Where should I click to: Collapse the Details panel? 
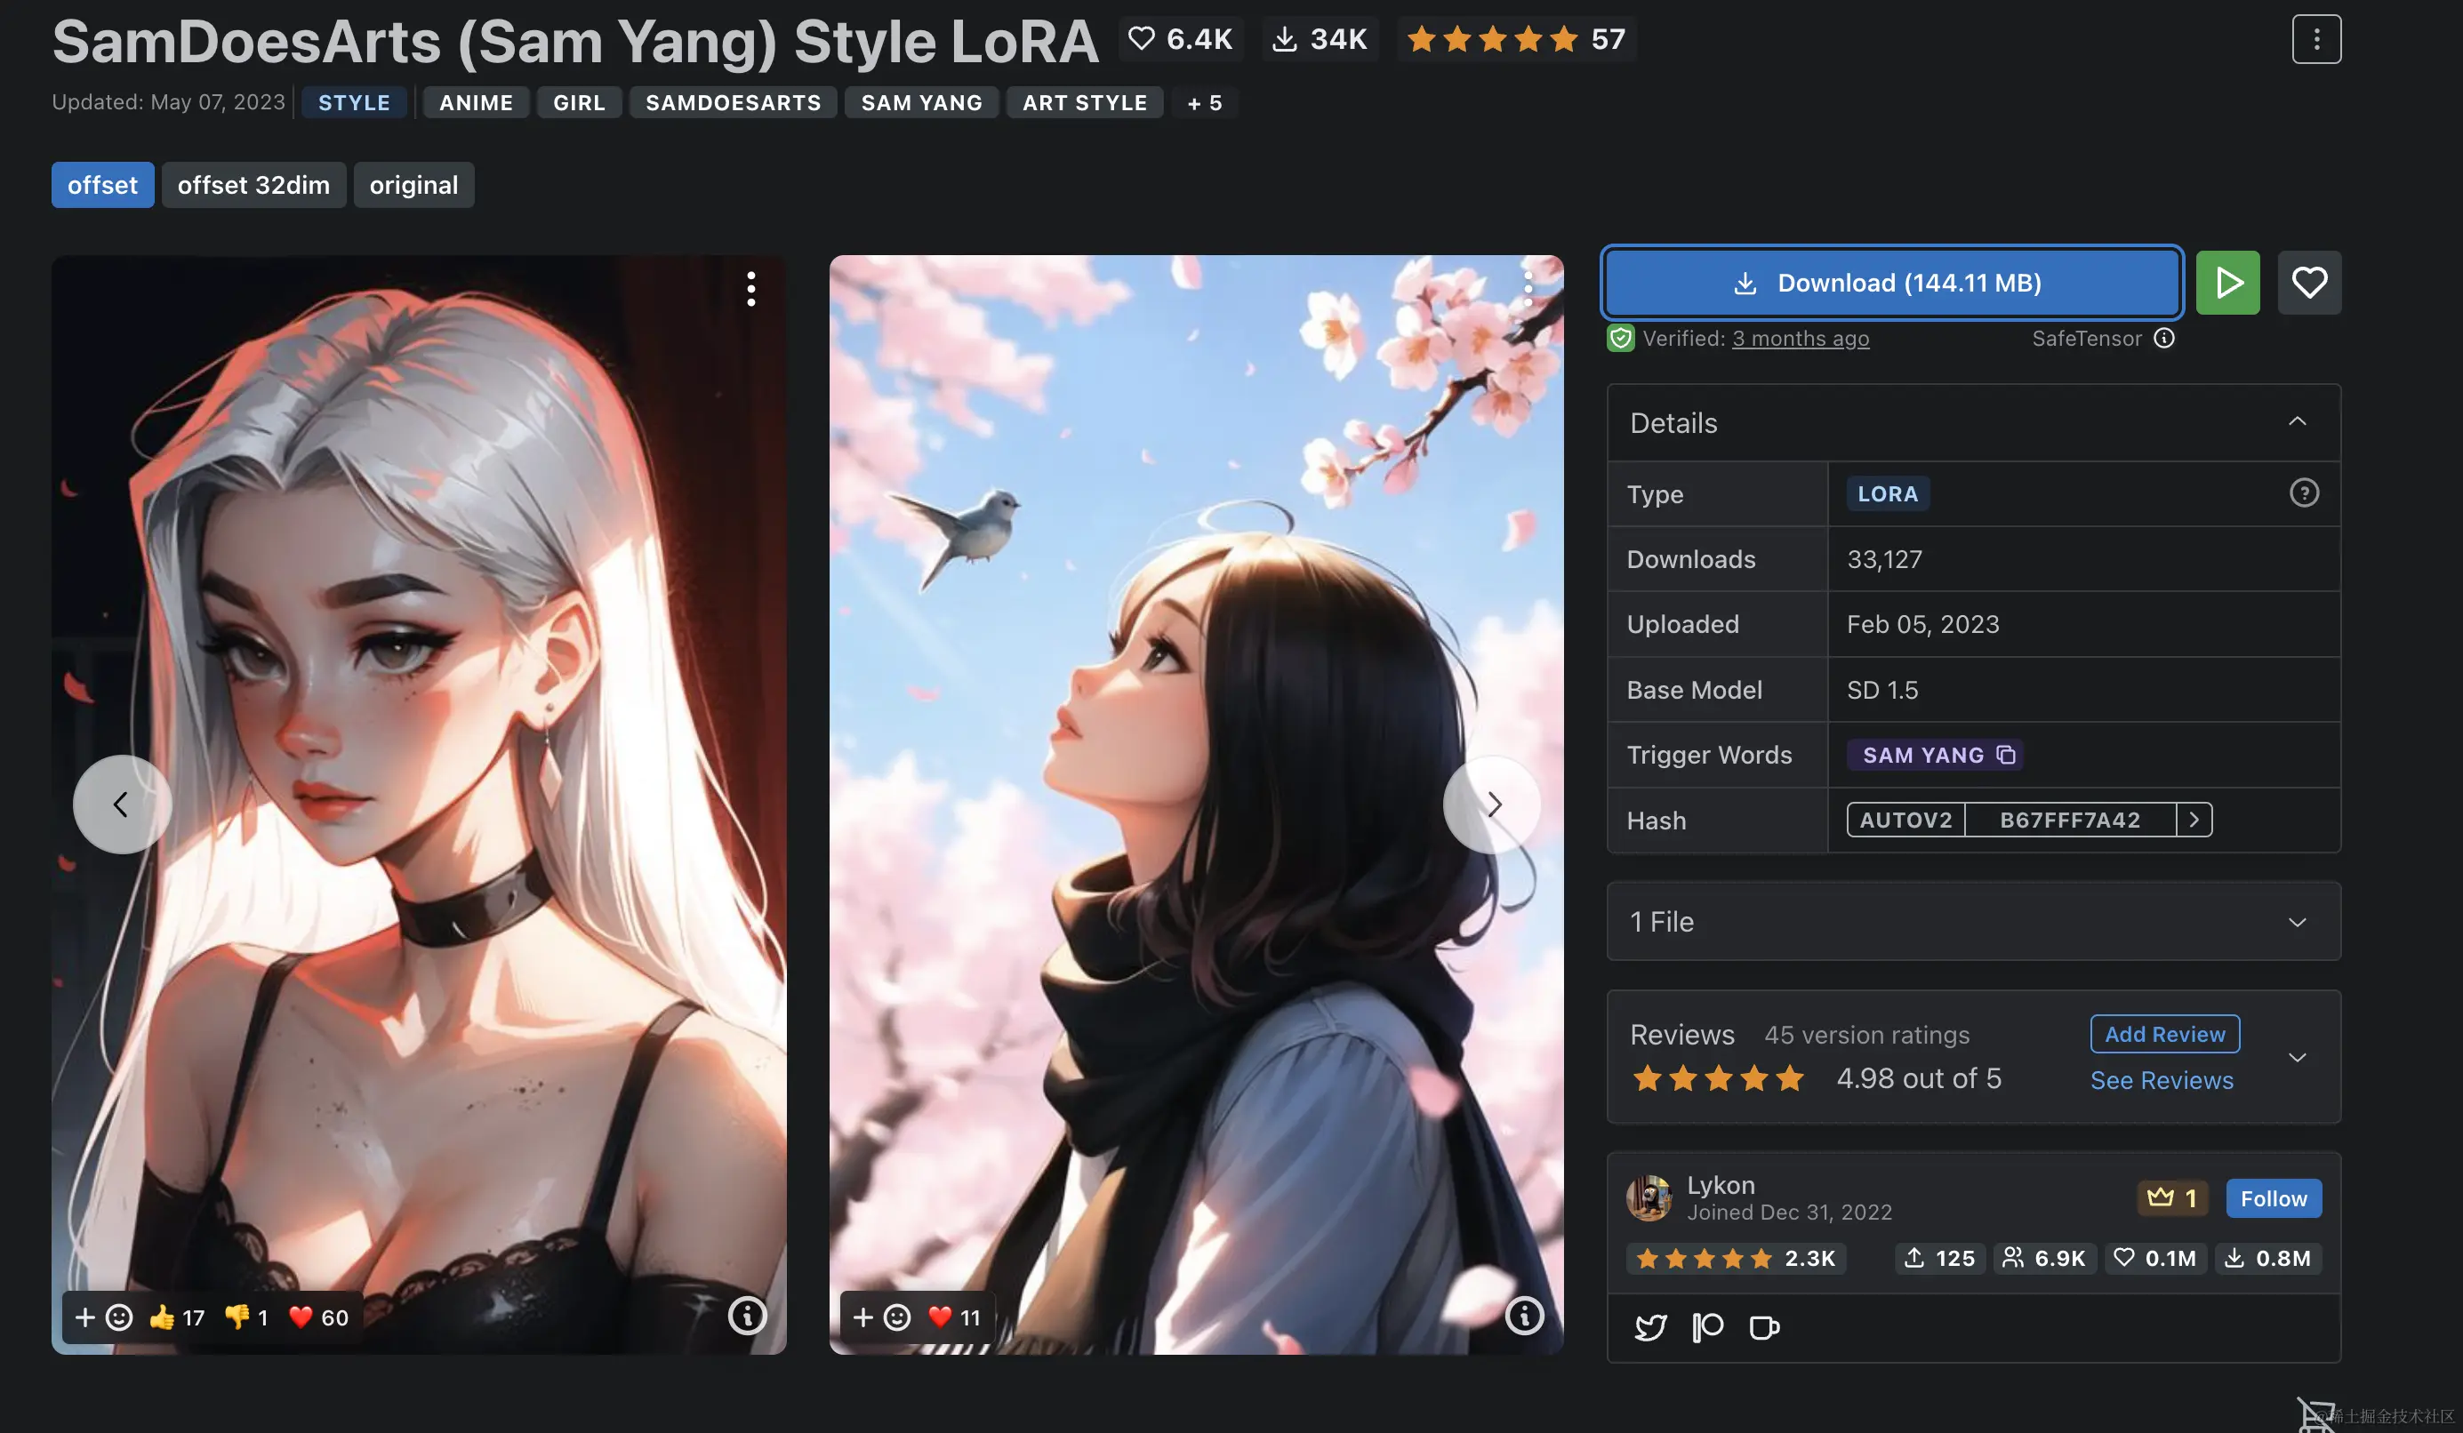pos(2297,422)
